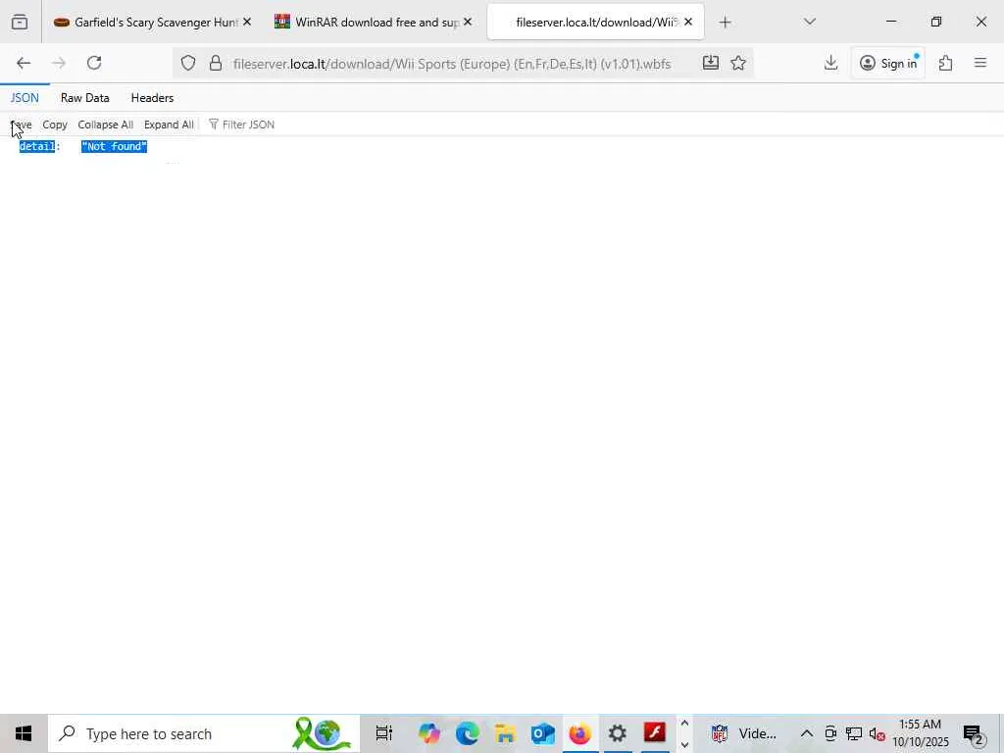Click the install/save page icon in address bar
Screen dimensions: 1004x753
[710, 63]
